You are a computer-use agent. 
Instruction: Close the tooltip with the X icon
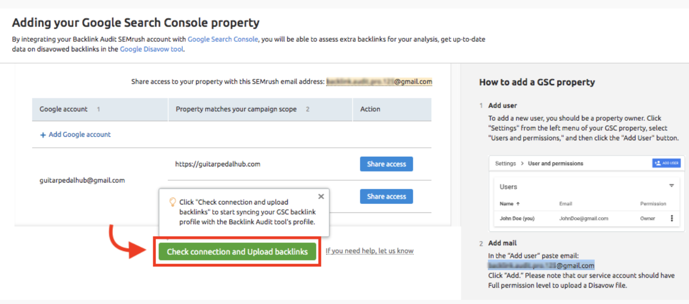321,196
